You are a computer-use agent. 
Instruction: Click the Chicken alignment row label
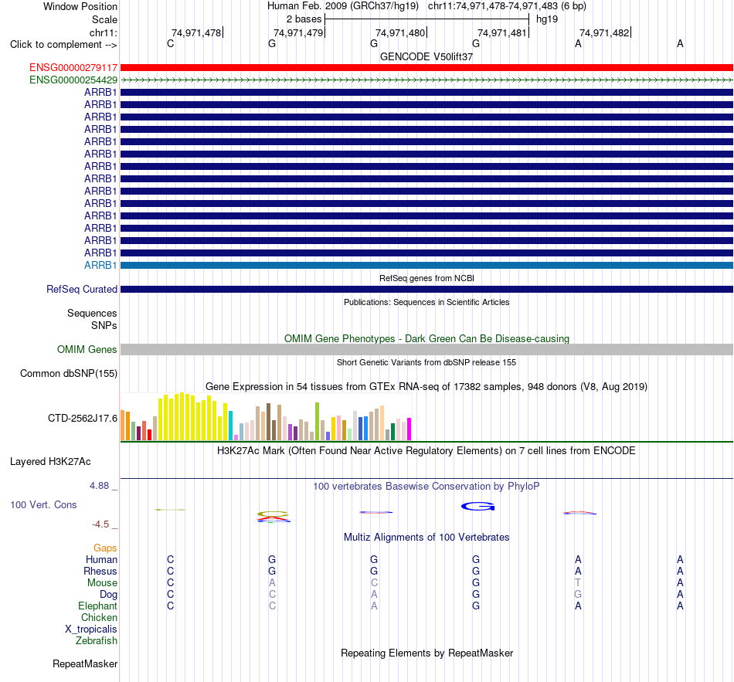pos(99,618)
